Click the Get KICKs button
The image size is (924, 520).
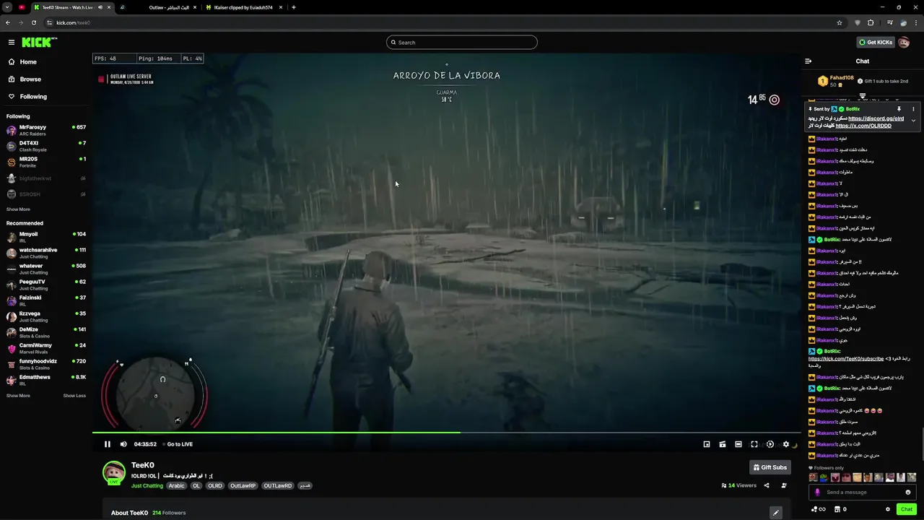(876, 43)
